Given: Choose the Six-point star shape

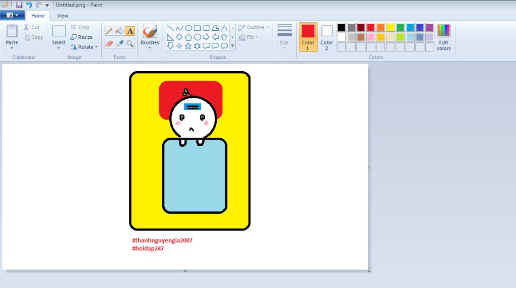Looking at the screenshot, I should (x=197, y=46).
